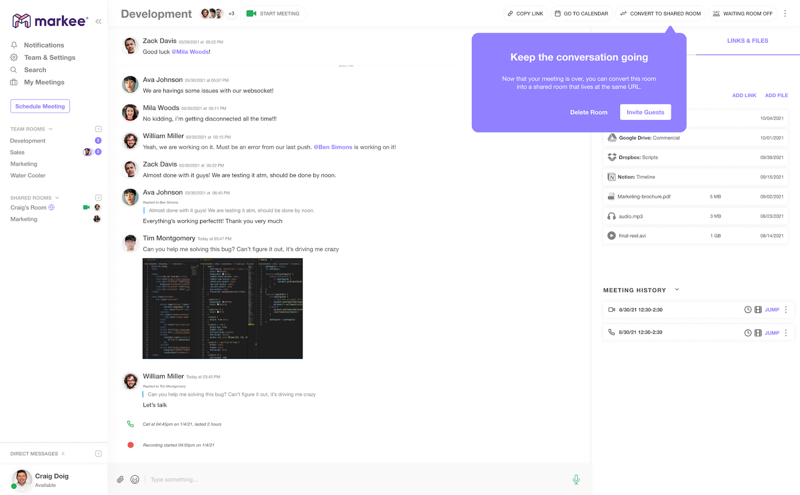Viewport: 800px width, 495px height.
Task: Click Start Meeting
Action: pos(273,13)
